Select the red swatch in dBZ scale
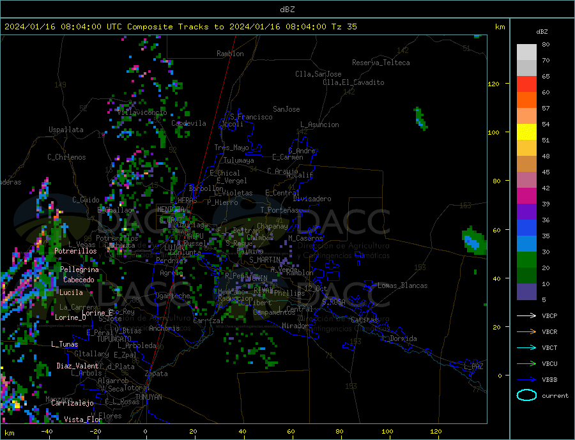This screenshot has width=575, height=440. 526,84
